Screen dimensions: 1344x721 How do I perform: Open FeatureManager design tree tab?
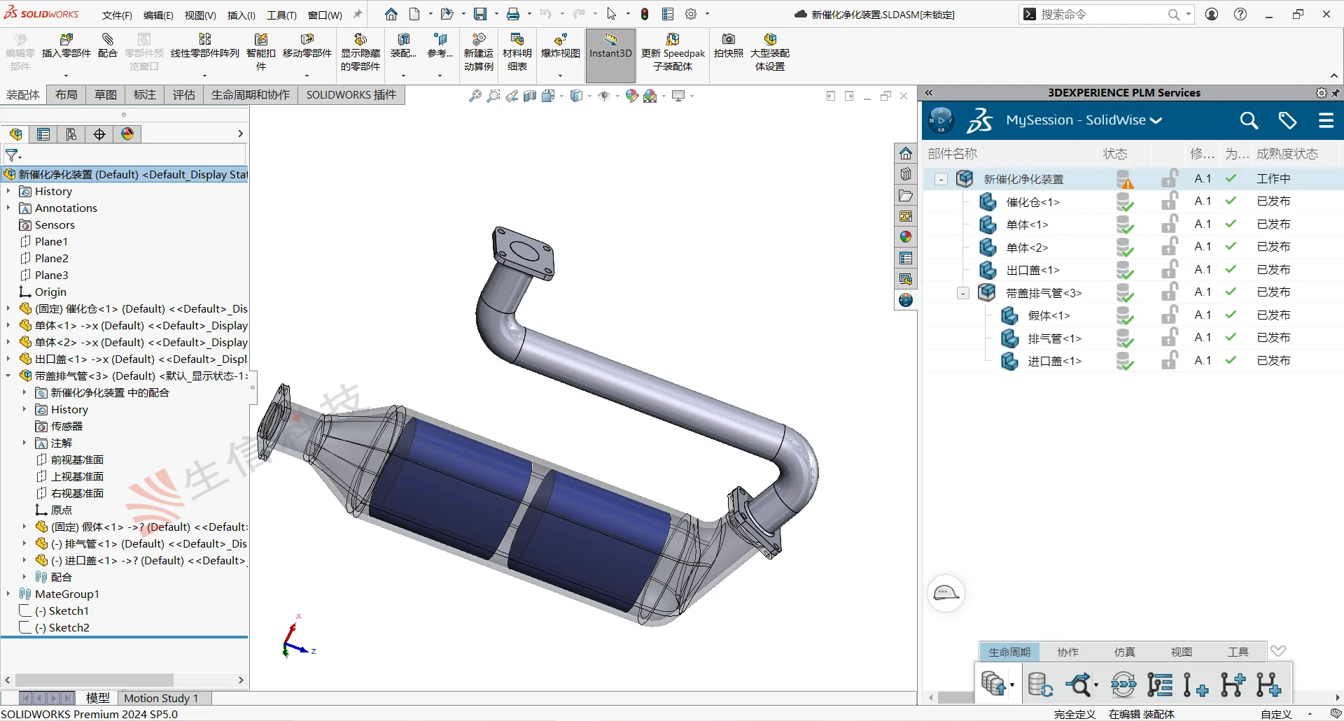pyautogui.click(x=15, y=134)
